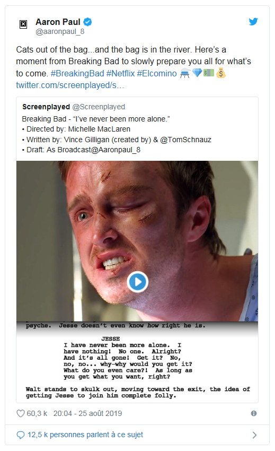Open Aaron Paul's profile name
The width and height of the screenshot is (275, 451).
[x=58, y=22]
